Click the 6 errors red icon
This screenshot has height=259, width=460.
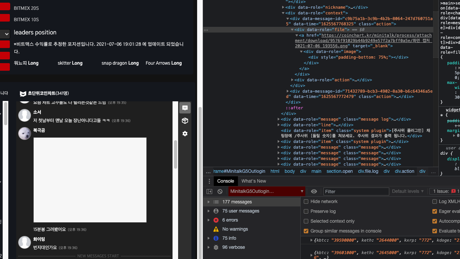[x=216, y=220]
